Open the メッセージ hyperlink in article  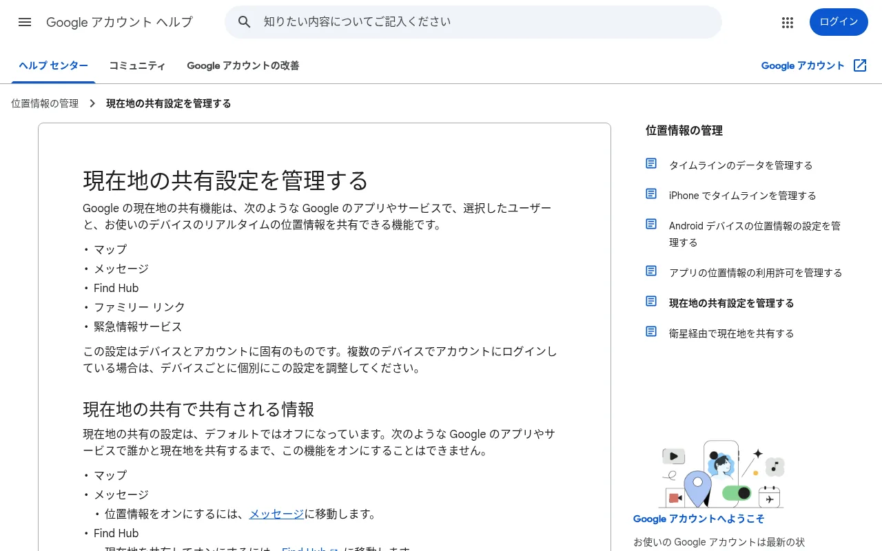point(276,514)
